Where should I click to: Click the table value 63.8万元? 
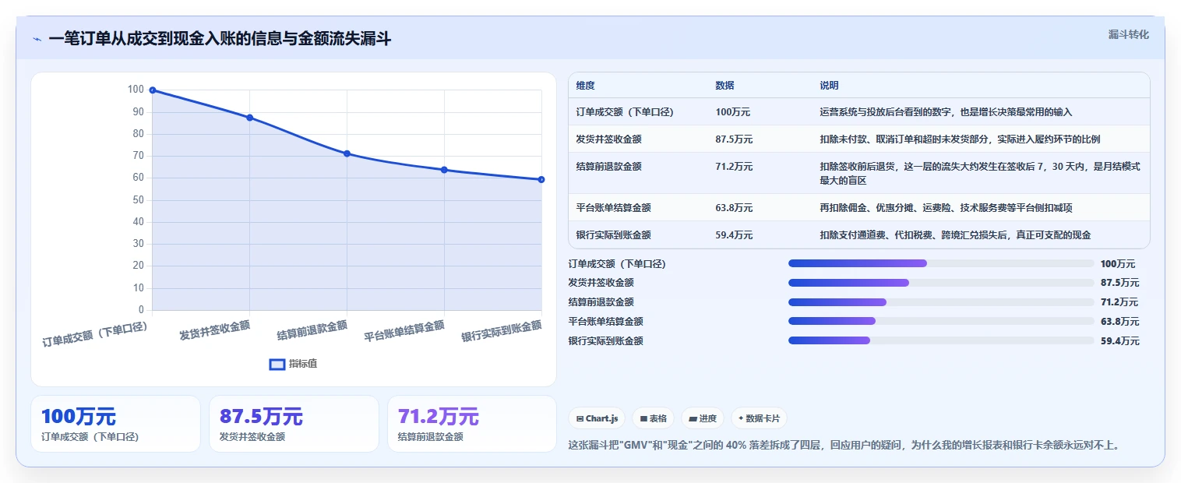point(734,208)
